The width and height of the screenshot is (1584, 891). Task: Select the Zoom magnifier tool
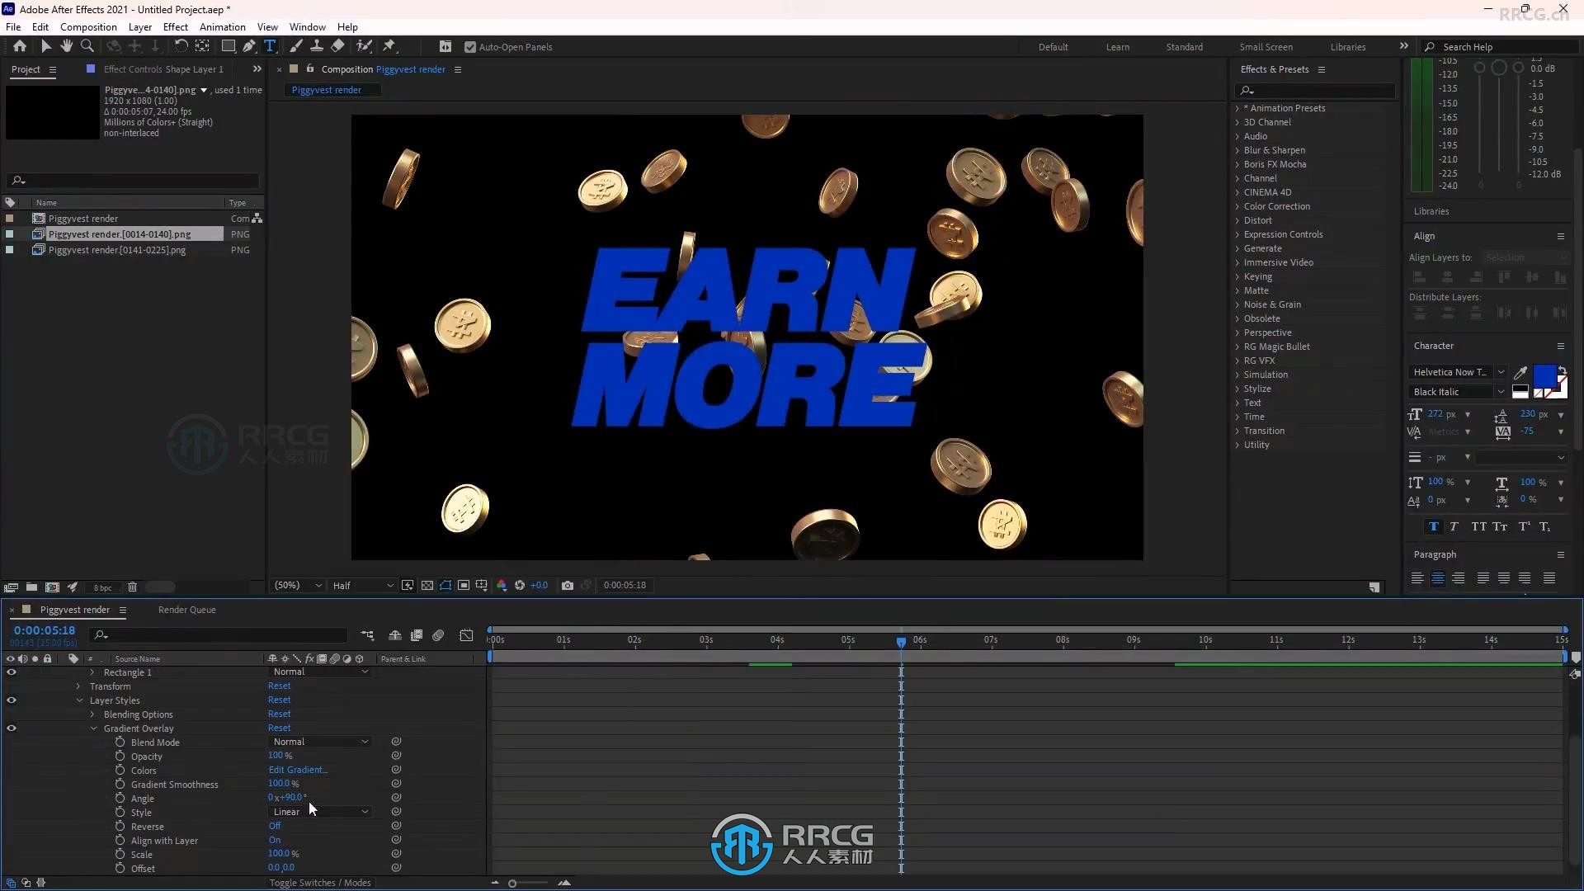(x=87, y=46)
